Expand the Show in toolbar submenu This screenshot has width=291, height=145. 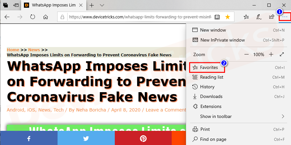pos(239,116)
